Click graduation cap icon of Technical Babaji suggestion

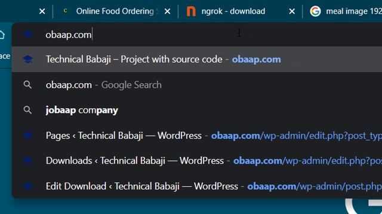pyautogui.click(x=28, y=59)
